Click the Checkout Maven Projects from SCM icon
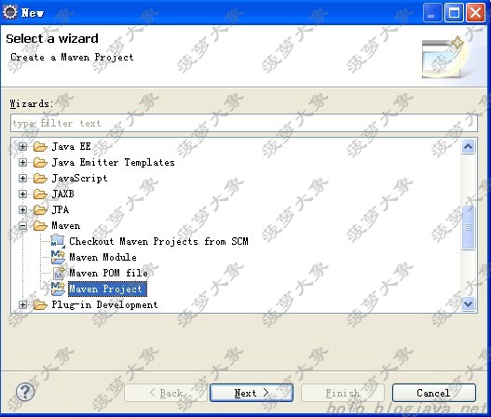 58,241
